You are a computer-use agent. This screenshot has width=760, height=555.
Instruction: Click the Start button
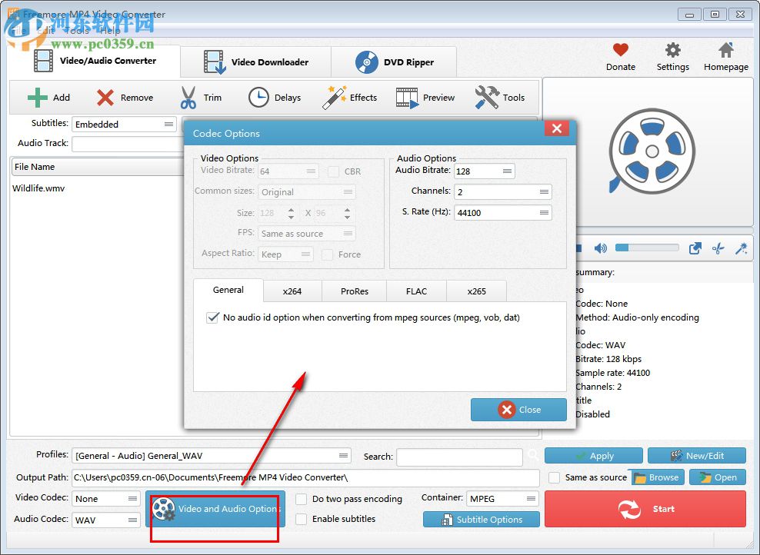[x=645, y=508]
